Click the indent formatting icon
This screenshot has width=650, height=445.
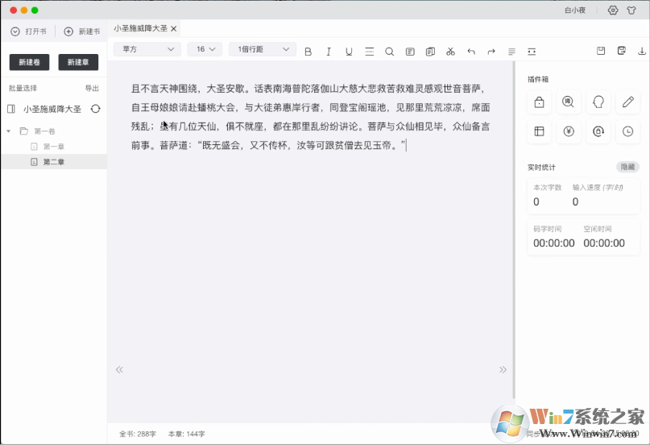pyautogui.click(x=532, y=52)
